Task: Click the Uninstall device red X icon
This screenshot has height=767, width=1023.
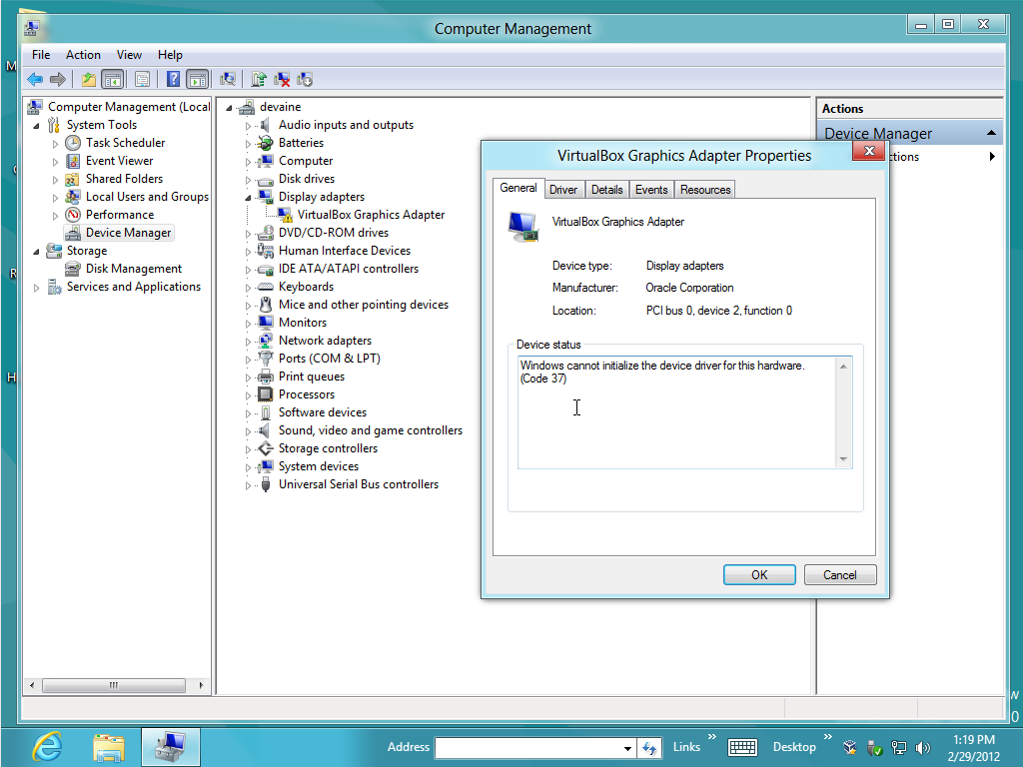Action: 282,80
